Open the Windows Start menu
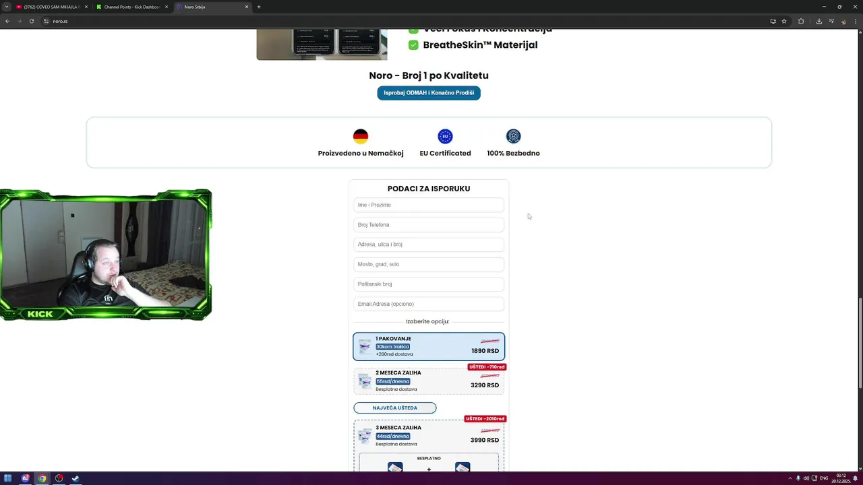This screenshot has height=485, width=863. [8, 478]
